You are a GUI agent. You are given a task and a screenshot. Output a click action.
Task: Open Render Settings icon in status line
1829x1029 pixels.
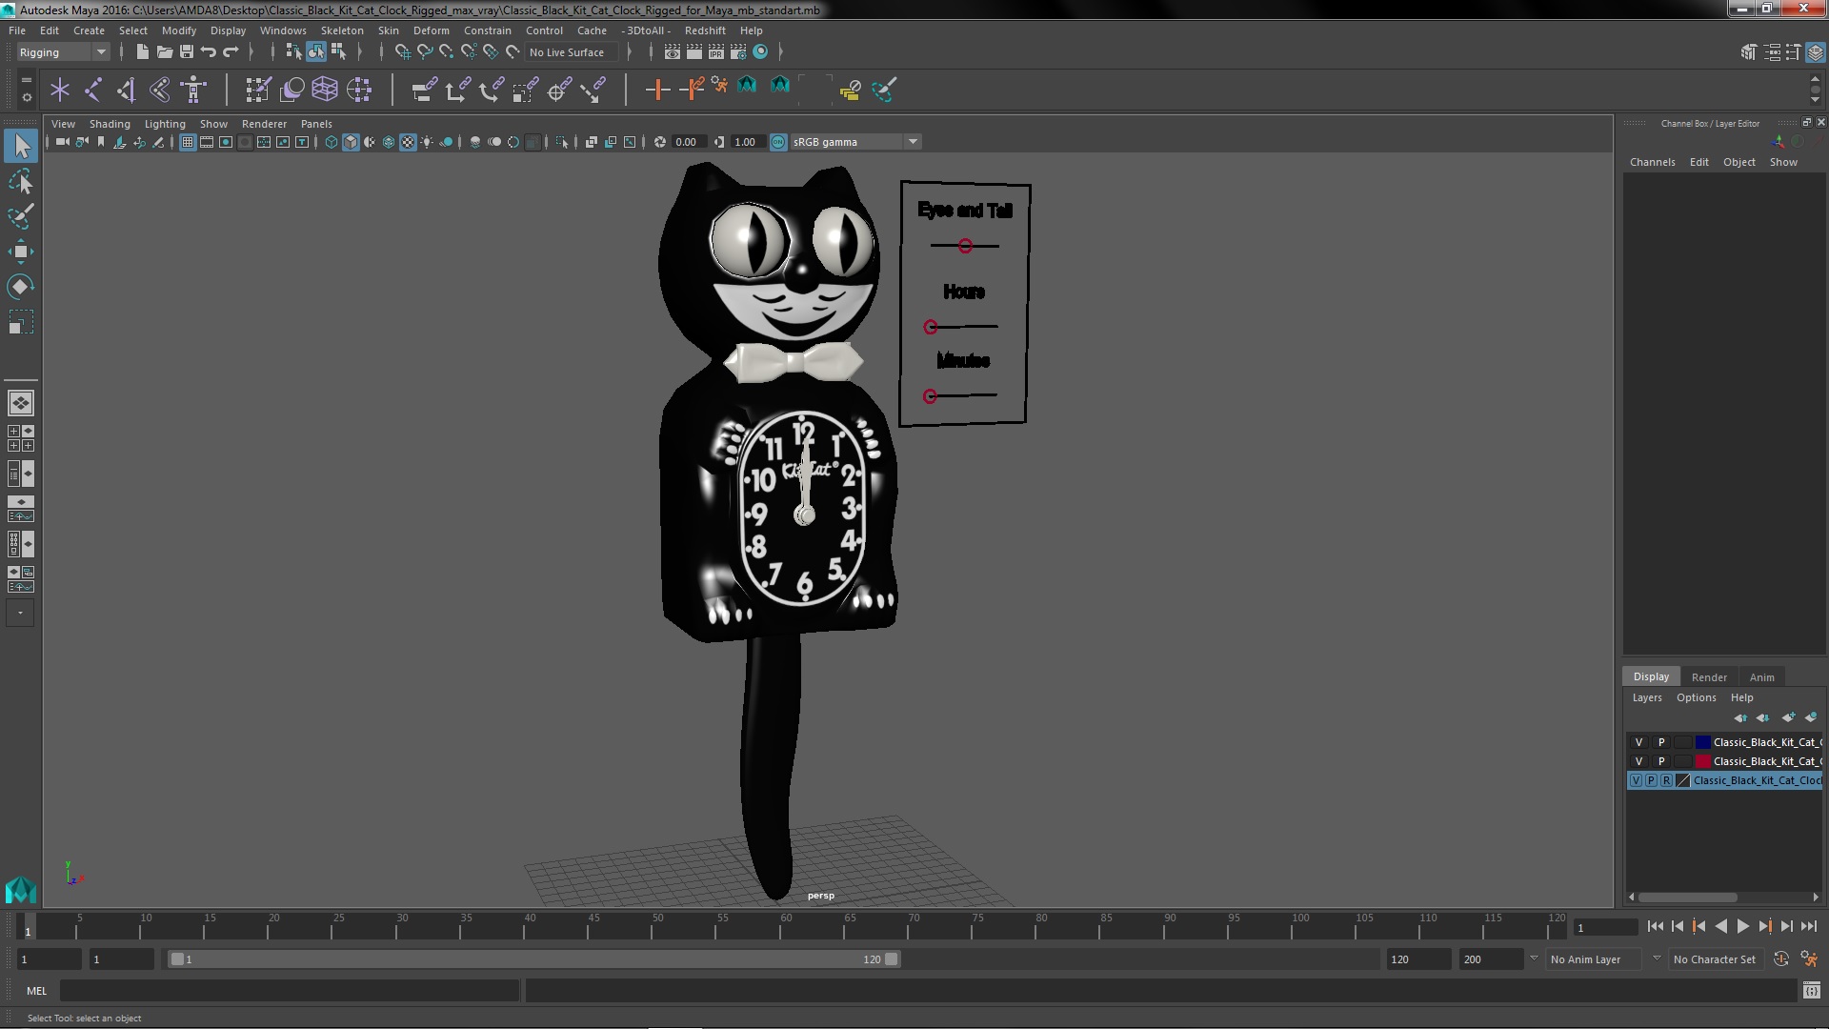[x=738, y=51]
